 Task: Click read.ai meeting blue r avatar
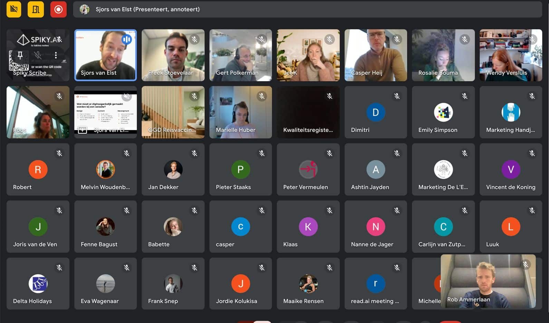pos(376,283)
